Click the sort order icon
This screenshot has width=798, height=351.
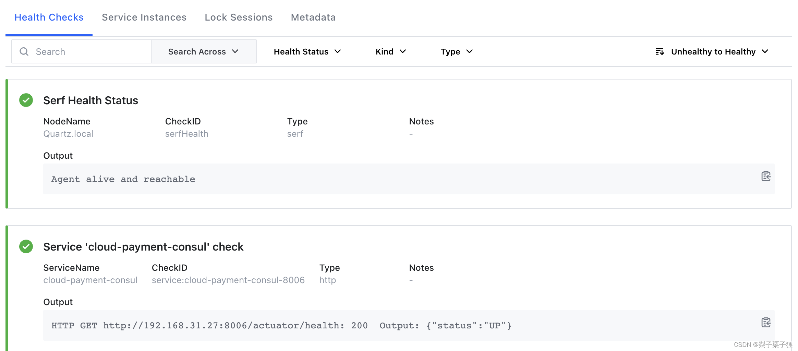pos(660,52)
